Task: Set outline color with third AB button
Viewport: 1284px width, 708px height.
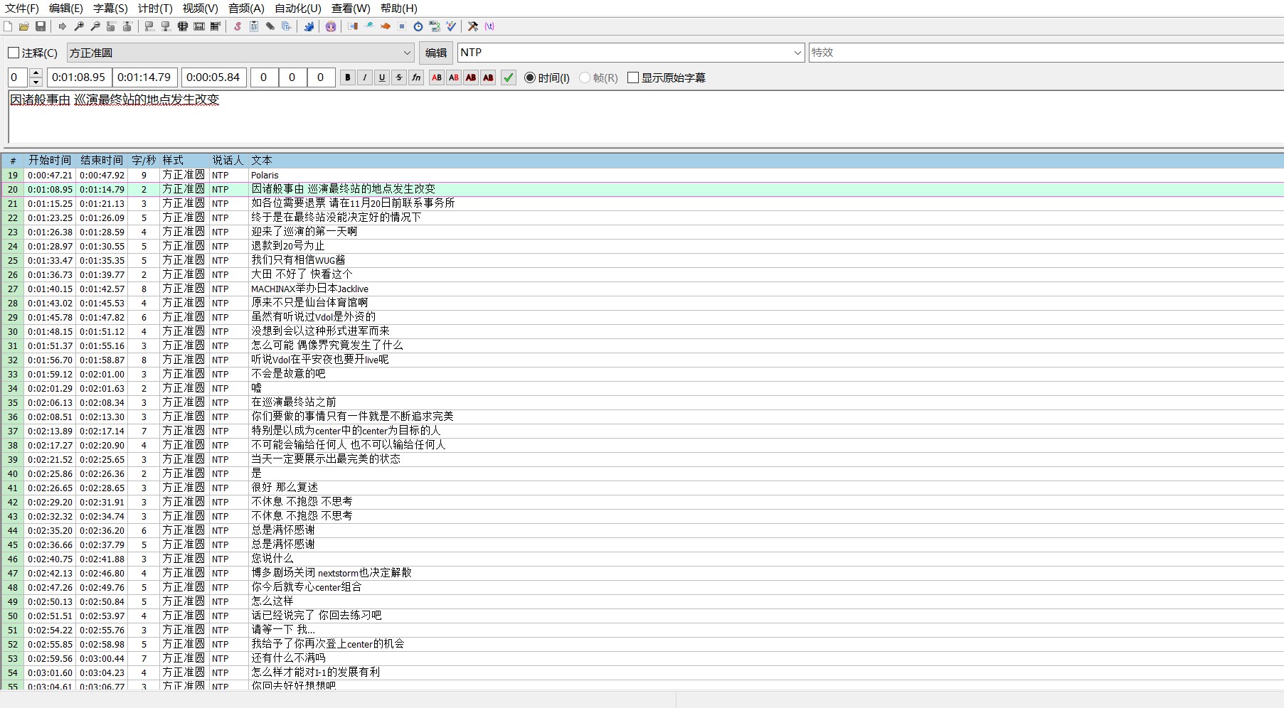Action: tap(471, 77)
